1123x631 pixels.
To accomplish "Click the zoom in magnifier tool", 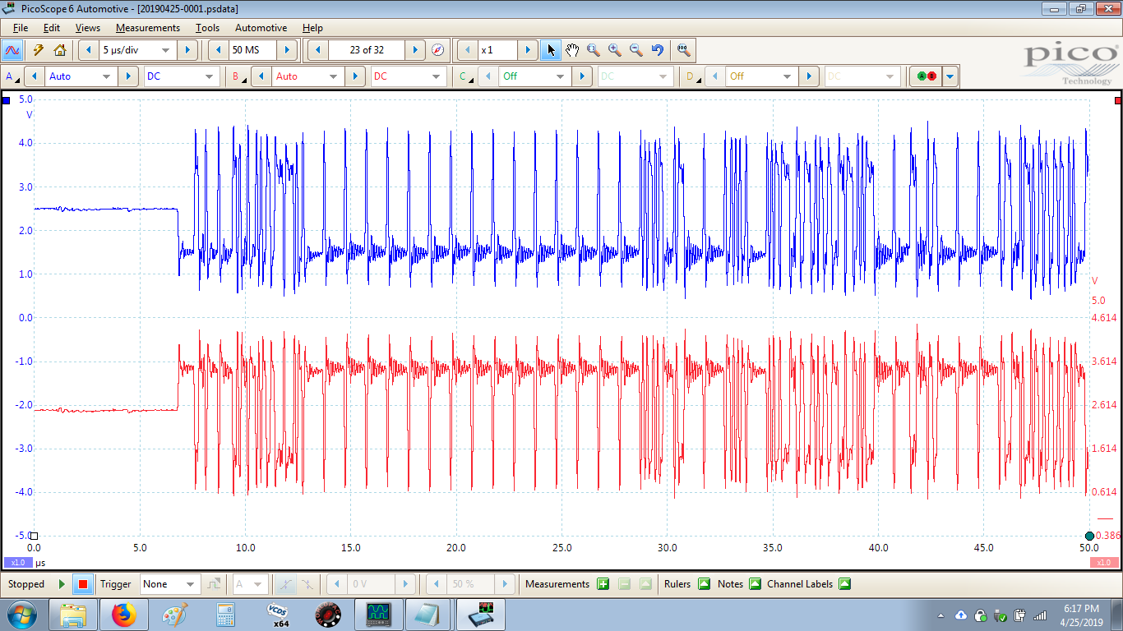I will [x=615, y=50].
